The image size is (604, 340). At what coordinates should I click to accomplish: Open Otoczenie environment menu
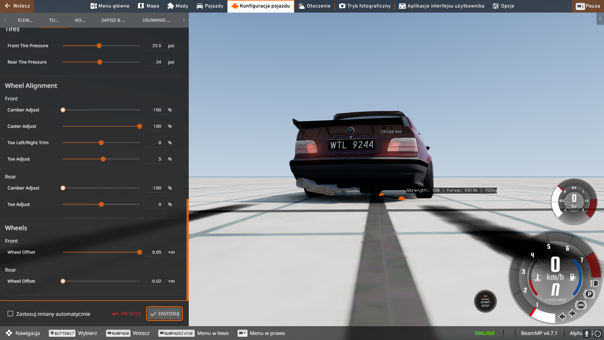pyautogui.click(x=314, y=6)
